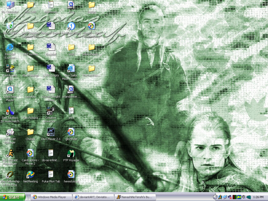268x201 pixels.
Task: Click the blue-and-yellow tray icon
Action: [239, 197]
